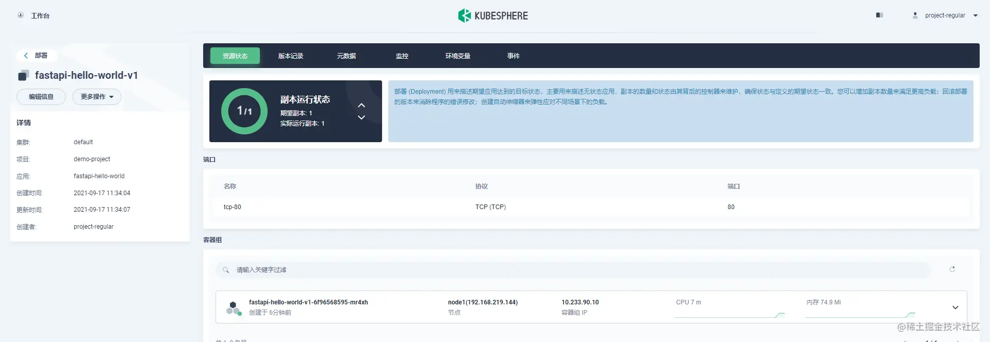Click the project-regular creator value
The image size is (990, 342).
pos(93,227)
